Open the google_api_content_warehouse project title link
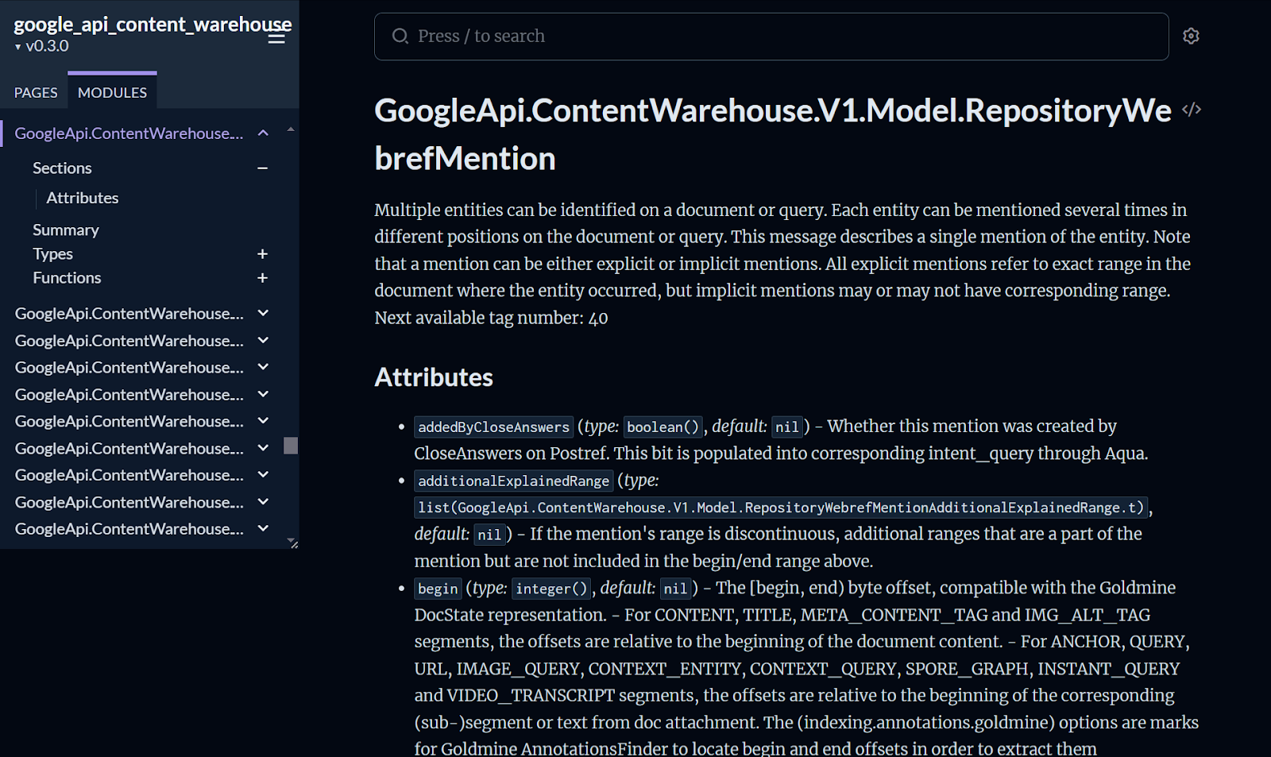Viewport: 1271px width, 757px height. point(153,24)
